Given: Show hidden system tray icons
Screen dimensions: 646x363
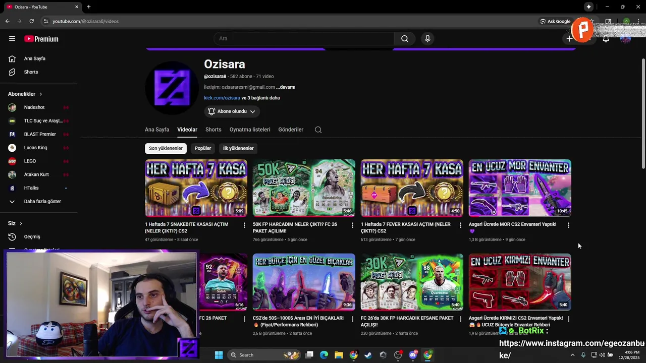Looking at the screenshot, I should (572, 355).
